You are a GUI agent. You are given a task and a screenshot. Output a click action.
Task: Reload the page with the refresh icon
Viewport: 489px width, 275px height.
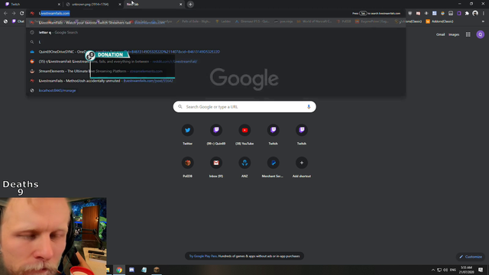click(22, 14)
